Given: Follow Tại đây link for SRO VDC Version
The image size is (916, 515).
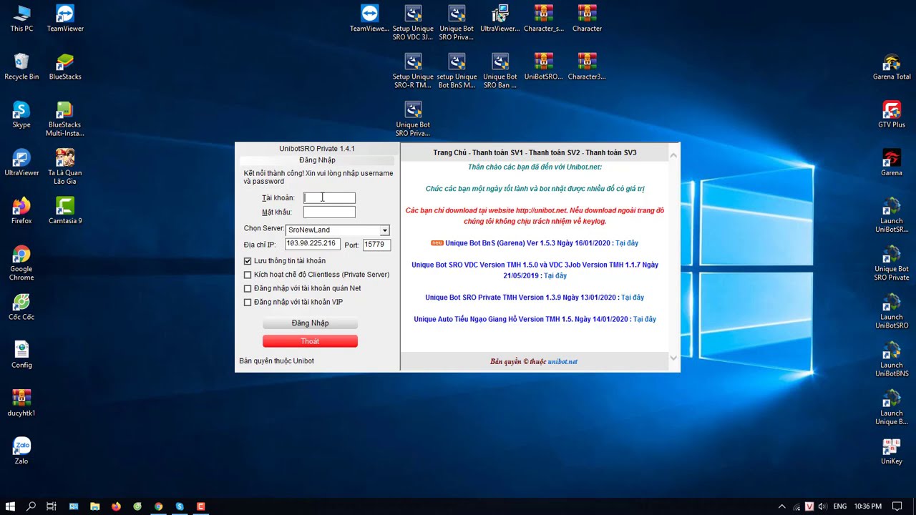Looking at the screenshot, I should coord(555,275).
